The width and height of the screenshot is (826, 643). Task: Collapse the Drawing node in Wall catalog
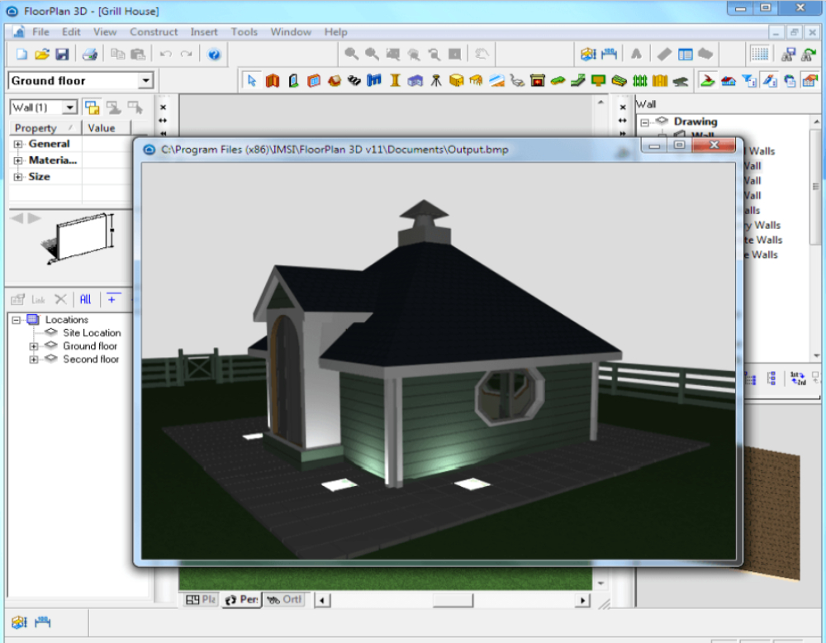(x=644, y=122)
